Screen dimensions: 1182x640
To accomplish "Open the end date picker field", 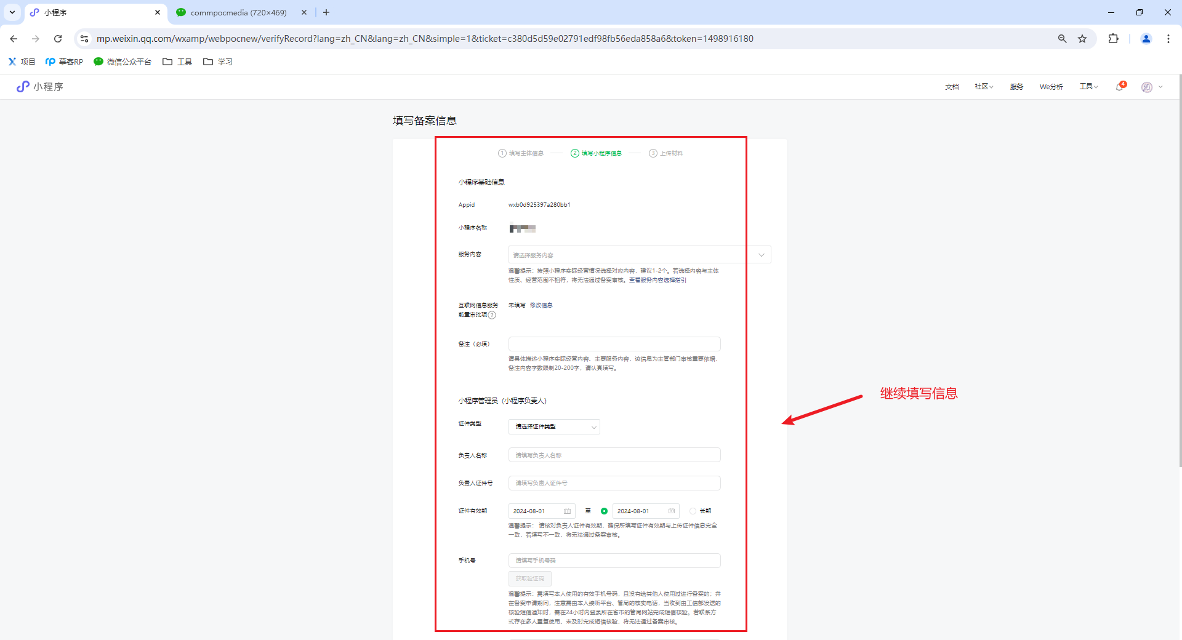I will (646, 511).
